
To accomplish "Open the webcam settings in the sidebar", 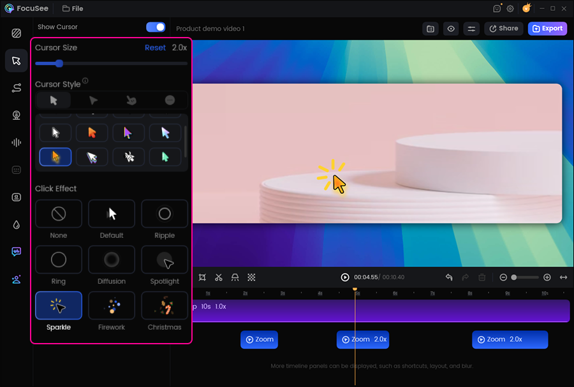I will [16, 115].
